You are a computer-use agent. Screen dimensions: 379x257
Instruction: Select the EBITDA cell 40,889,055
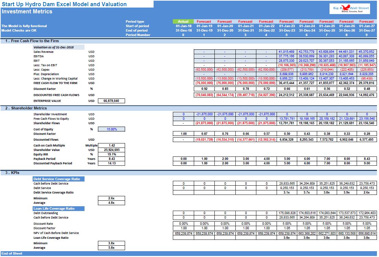(367, 56)
